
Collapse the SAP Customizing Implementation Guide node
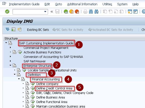[x=6, y=43]
